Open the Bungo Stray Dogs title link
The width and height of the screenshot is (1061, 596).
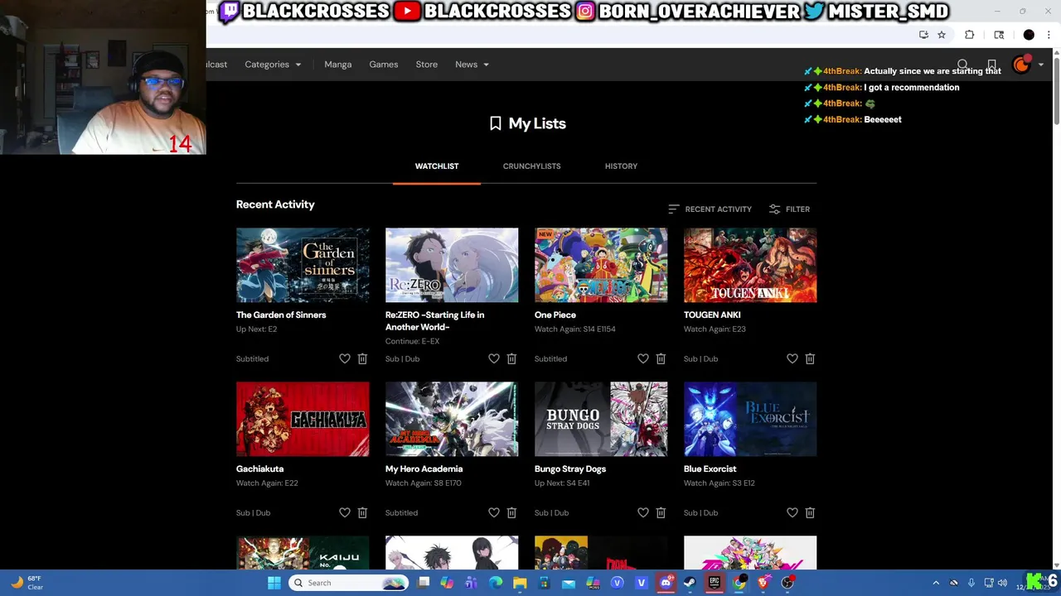pos(570,469)
